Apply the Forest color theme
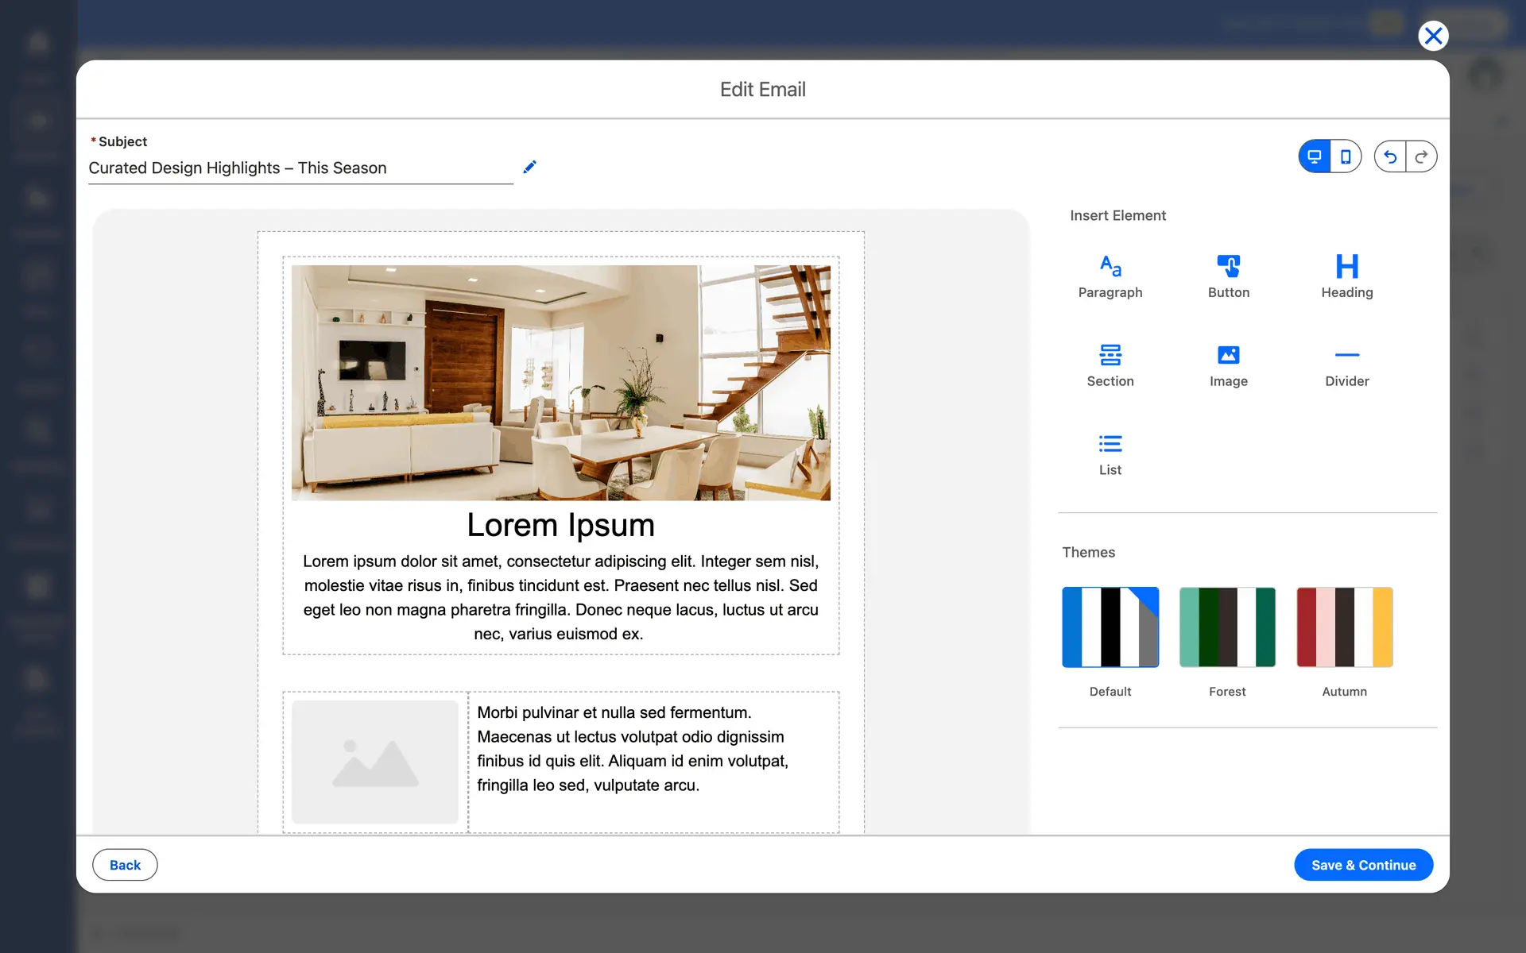Screen dimensions: 1526x953 [1227, 627]
